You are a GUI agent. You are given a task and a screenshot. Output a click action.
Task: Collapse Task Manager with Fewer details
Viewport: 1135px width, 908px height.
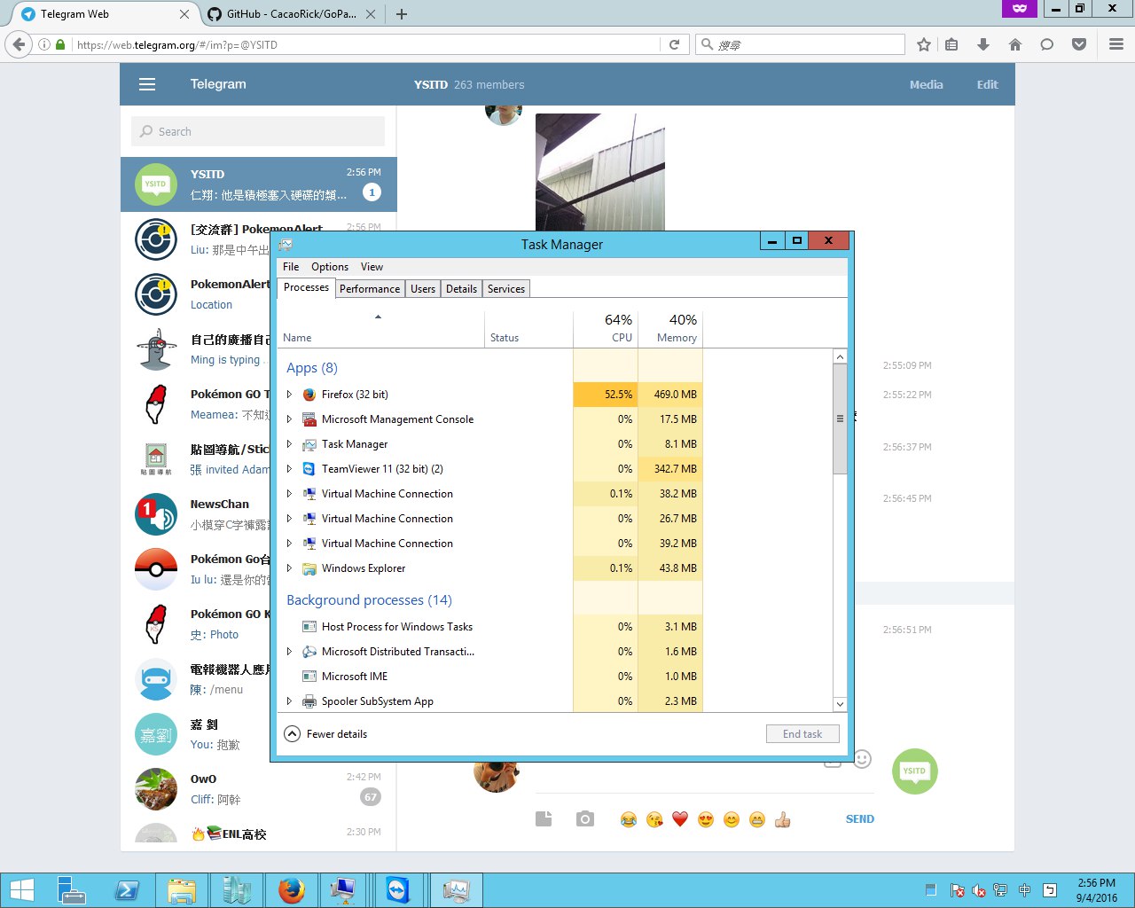click(x=325, y=734)
